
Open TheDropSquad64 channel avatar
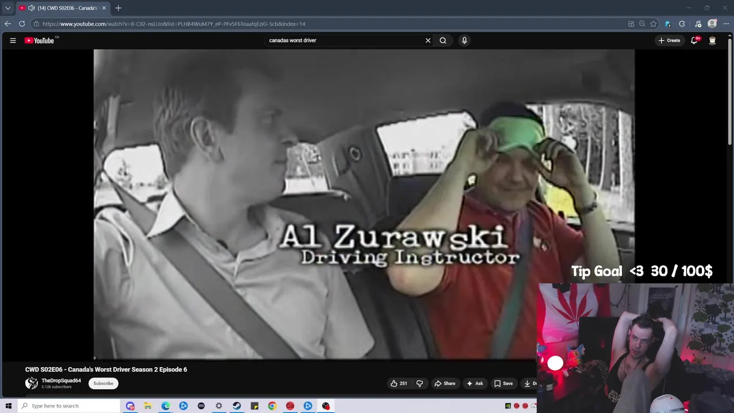point(32,383)
